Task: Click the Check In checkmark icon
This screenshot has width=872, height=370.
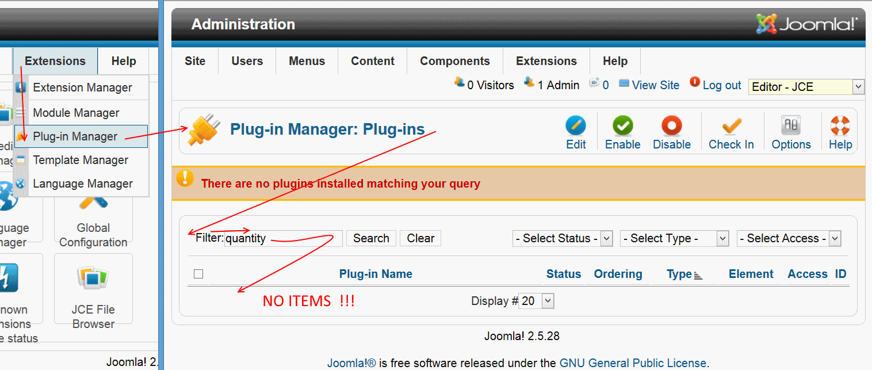Action: 731,125
